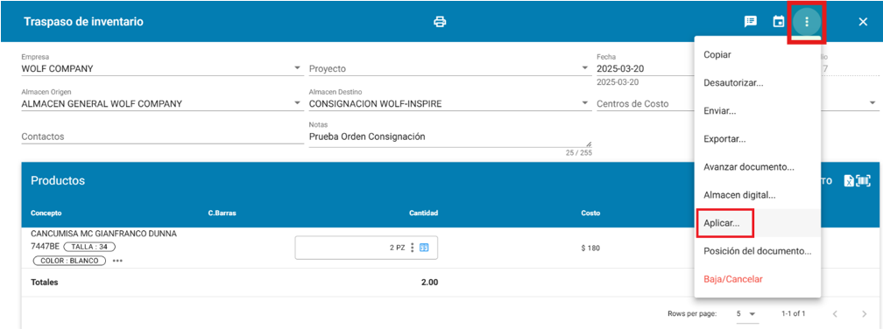Image resolution: width=883 pixels, height=329 pixels.
Task: Click the Concepto column header
Action: coord(46,213)
